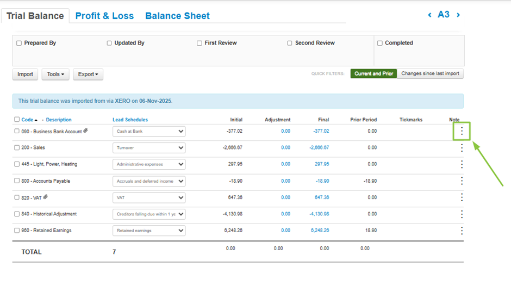The width and height of the screenshot is (511, 304).
Task: Expand the Tools dropdown button
Action: click(x=55, y=75)
